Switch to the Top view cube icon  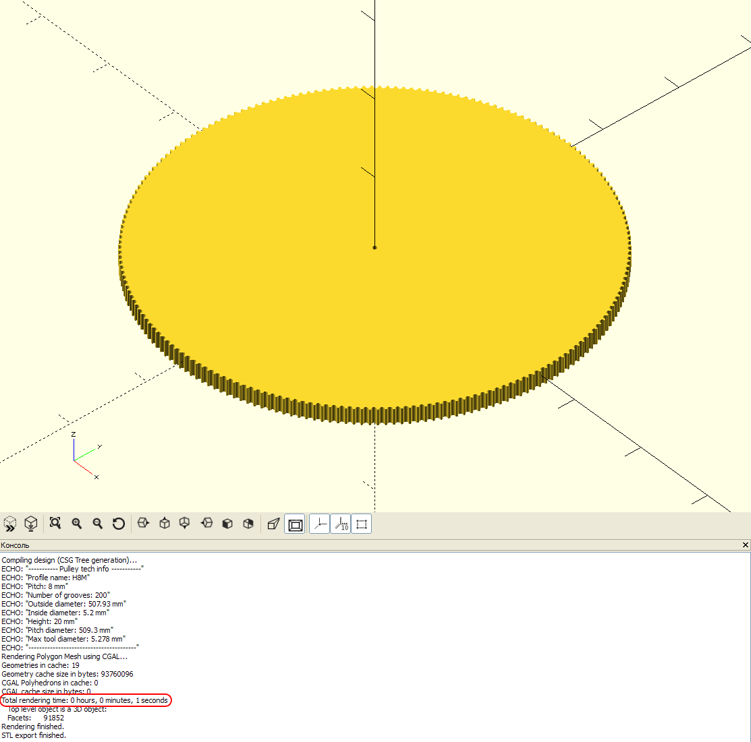click(x=164, y=524)
